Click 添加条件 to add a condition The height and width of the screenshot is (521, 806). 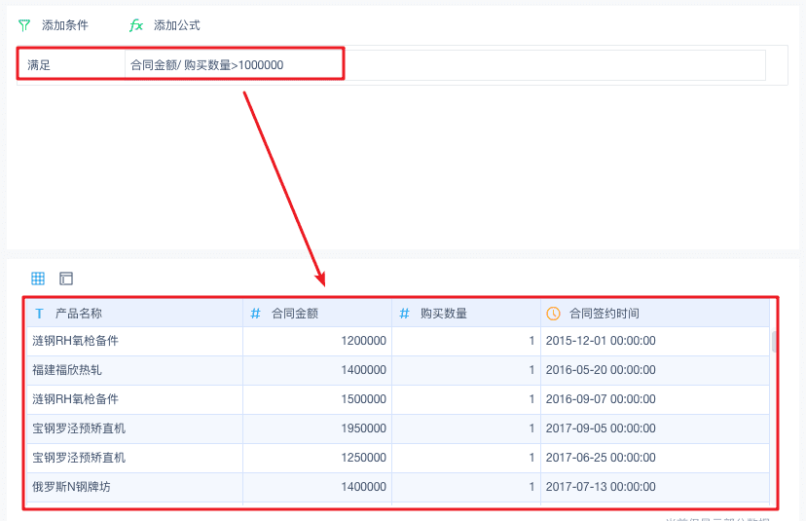click(x=65, y=25)
